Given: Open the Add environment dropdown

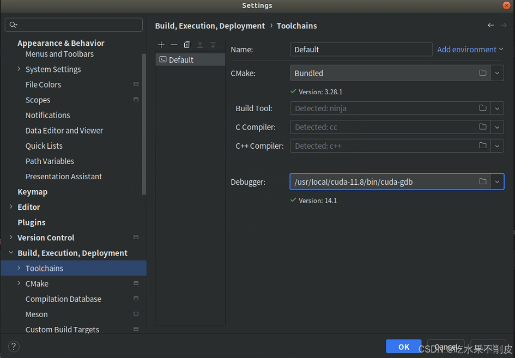Looking at the screenshot, I should [470, 49].
